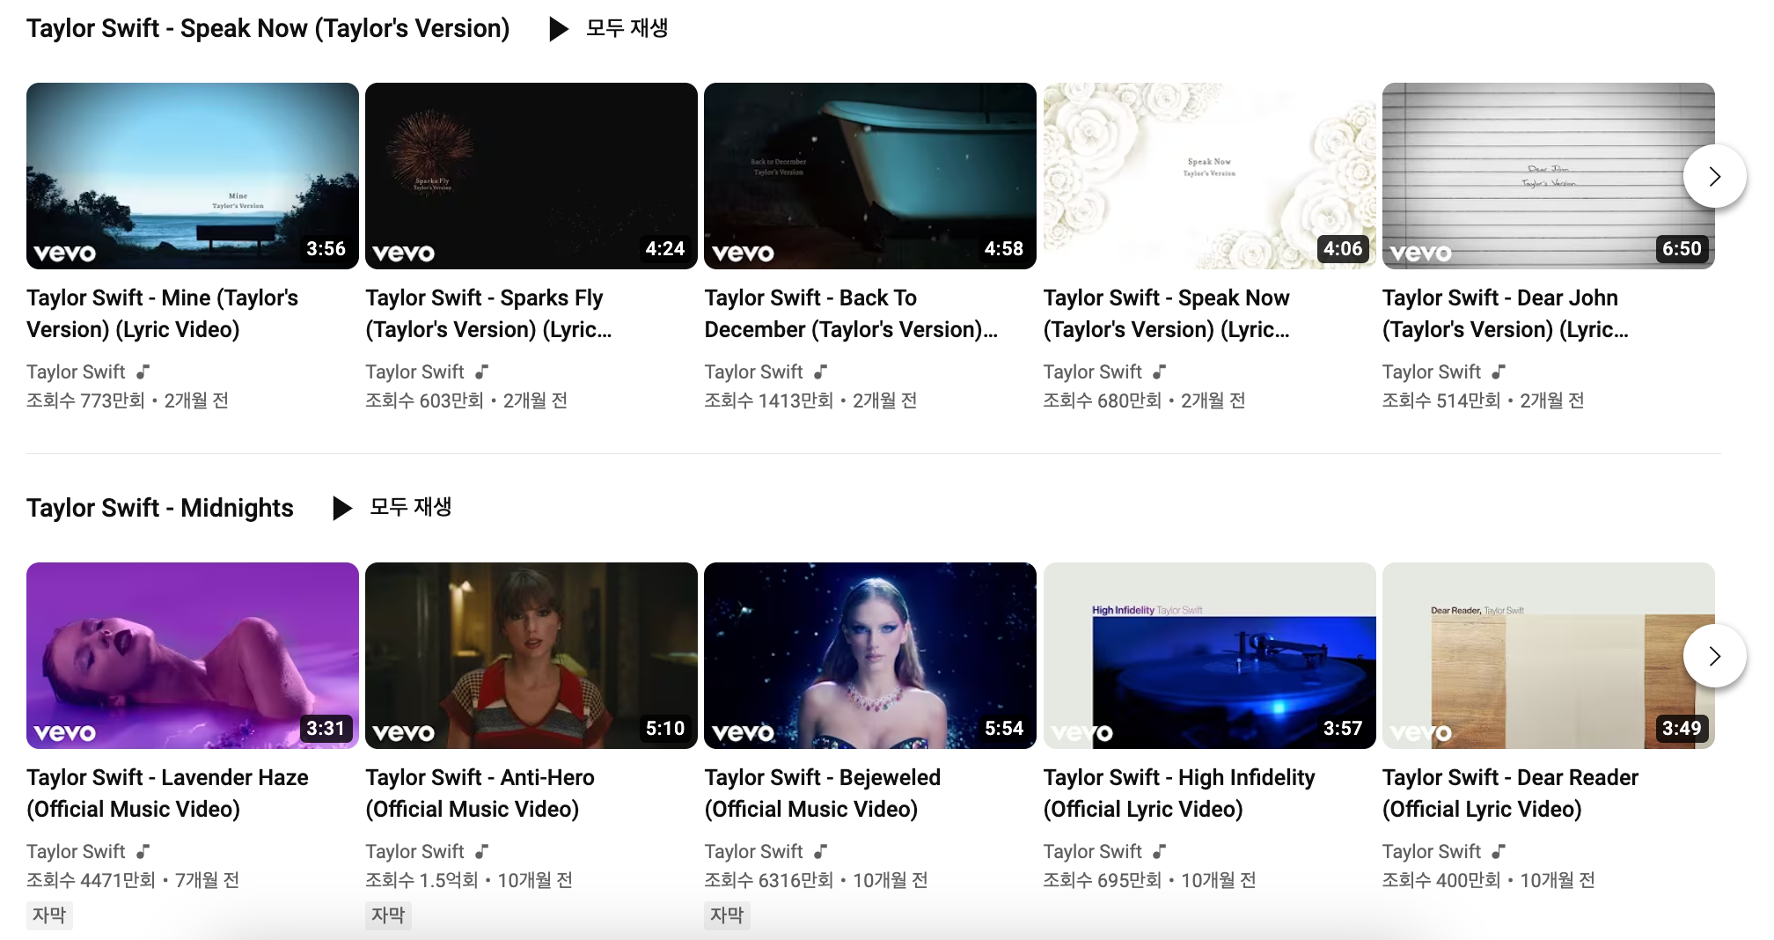
Task: Click '조회수 1413만회' text under Back To December
Action: point(768,400)
